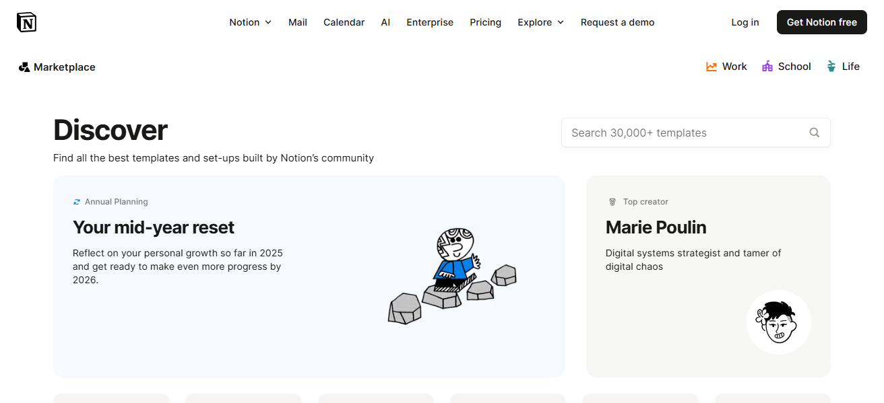This screenshot has height=403, width=884.
Task: Open the Enterprise menu item
Action: [x=430, y=22]
